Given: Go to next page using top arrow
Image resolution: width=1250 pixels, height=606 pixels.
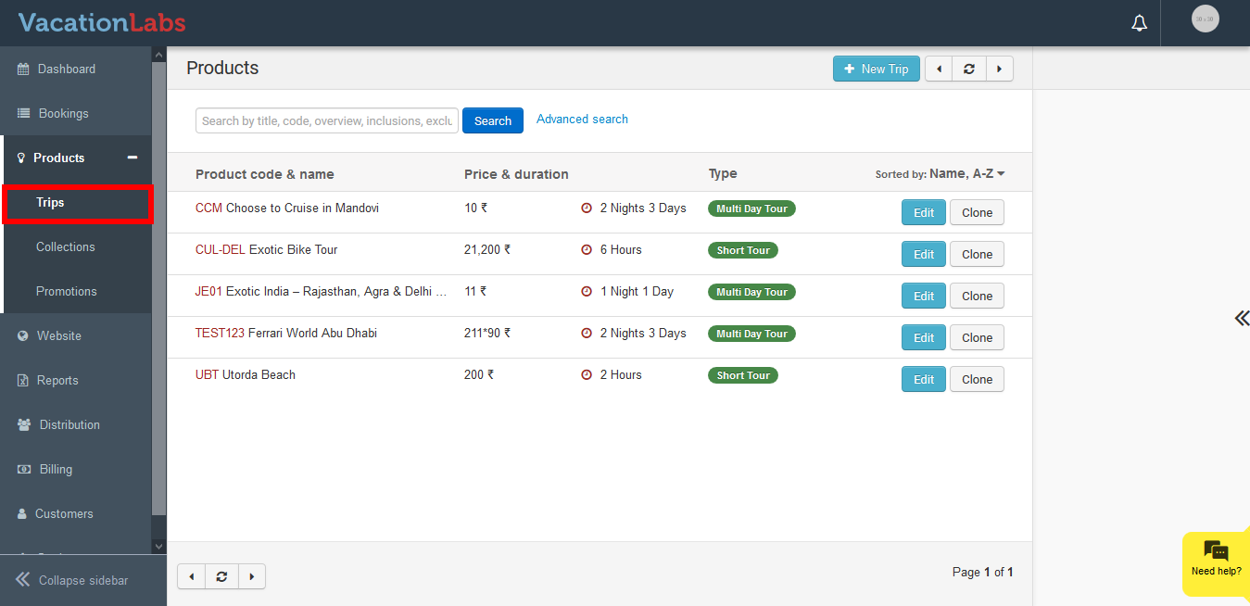Looking at the screenshot, I should [x=1000, y=69].
